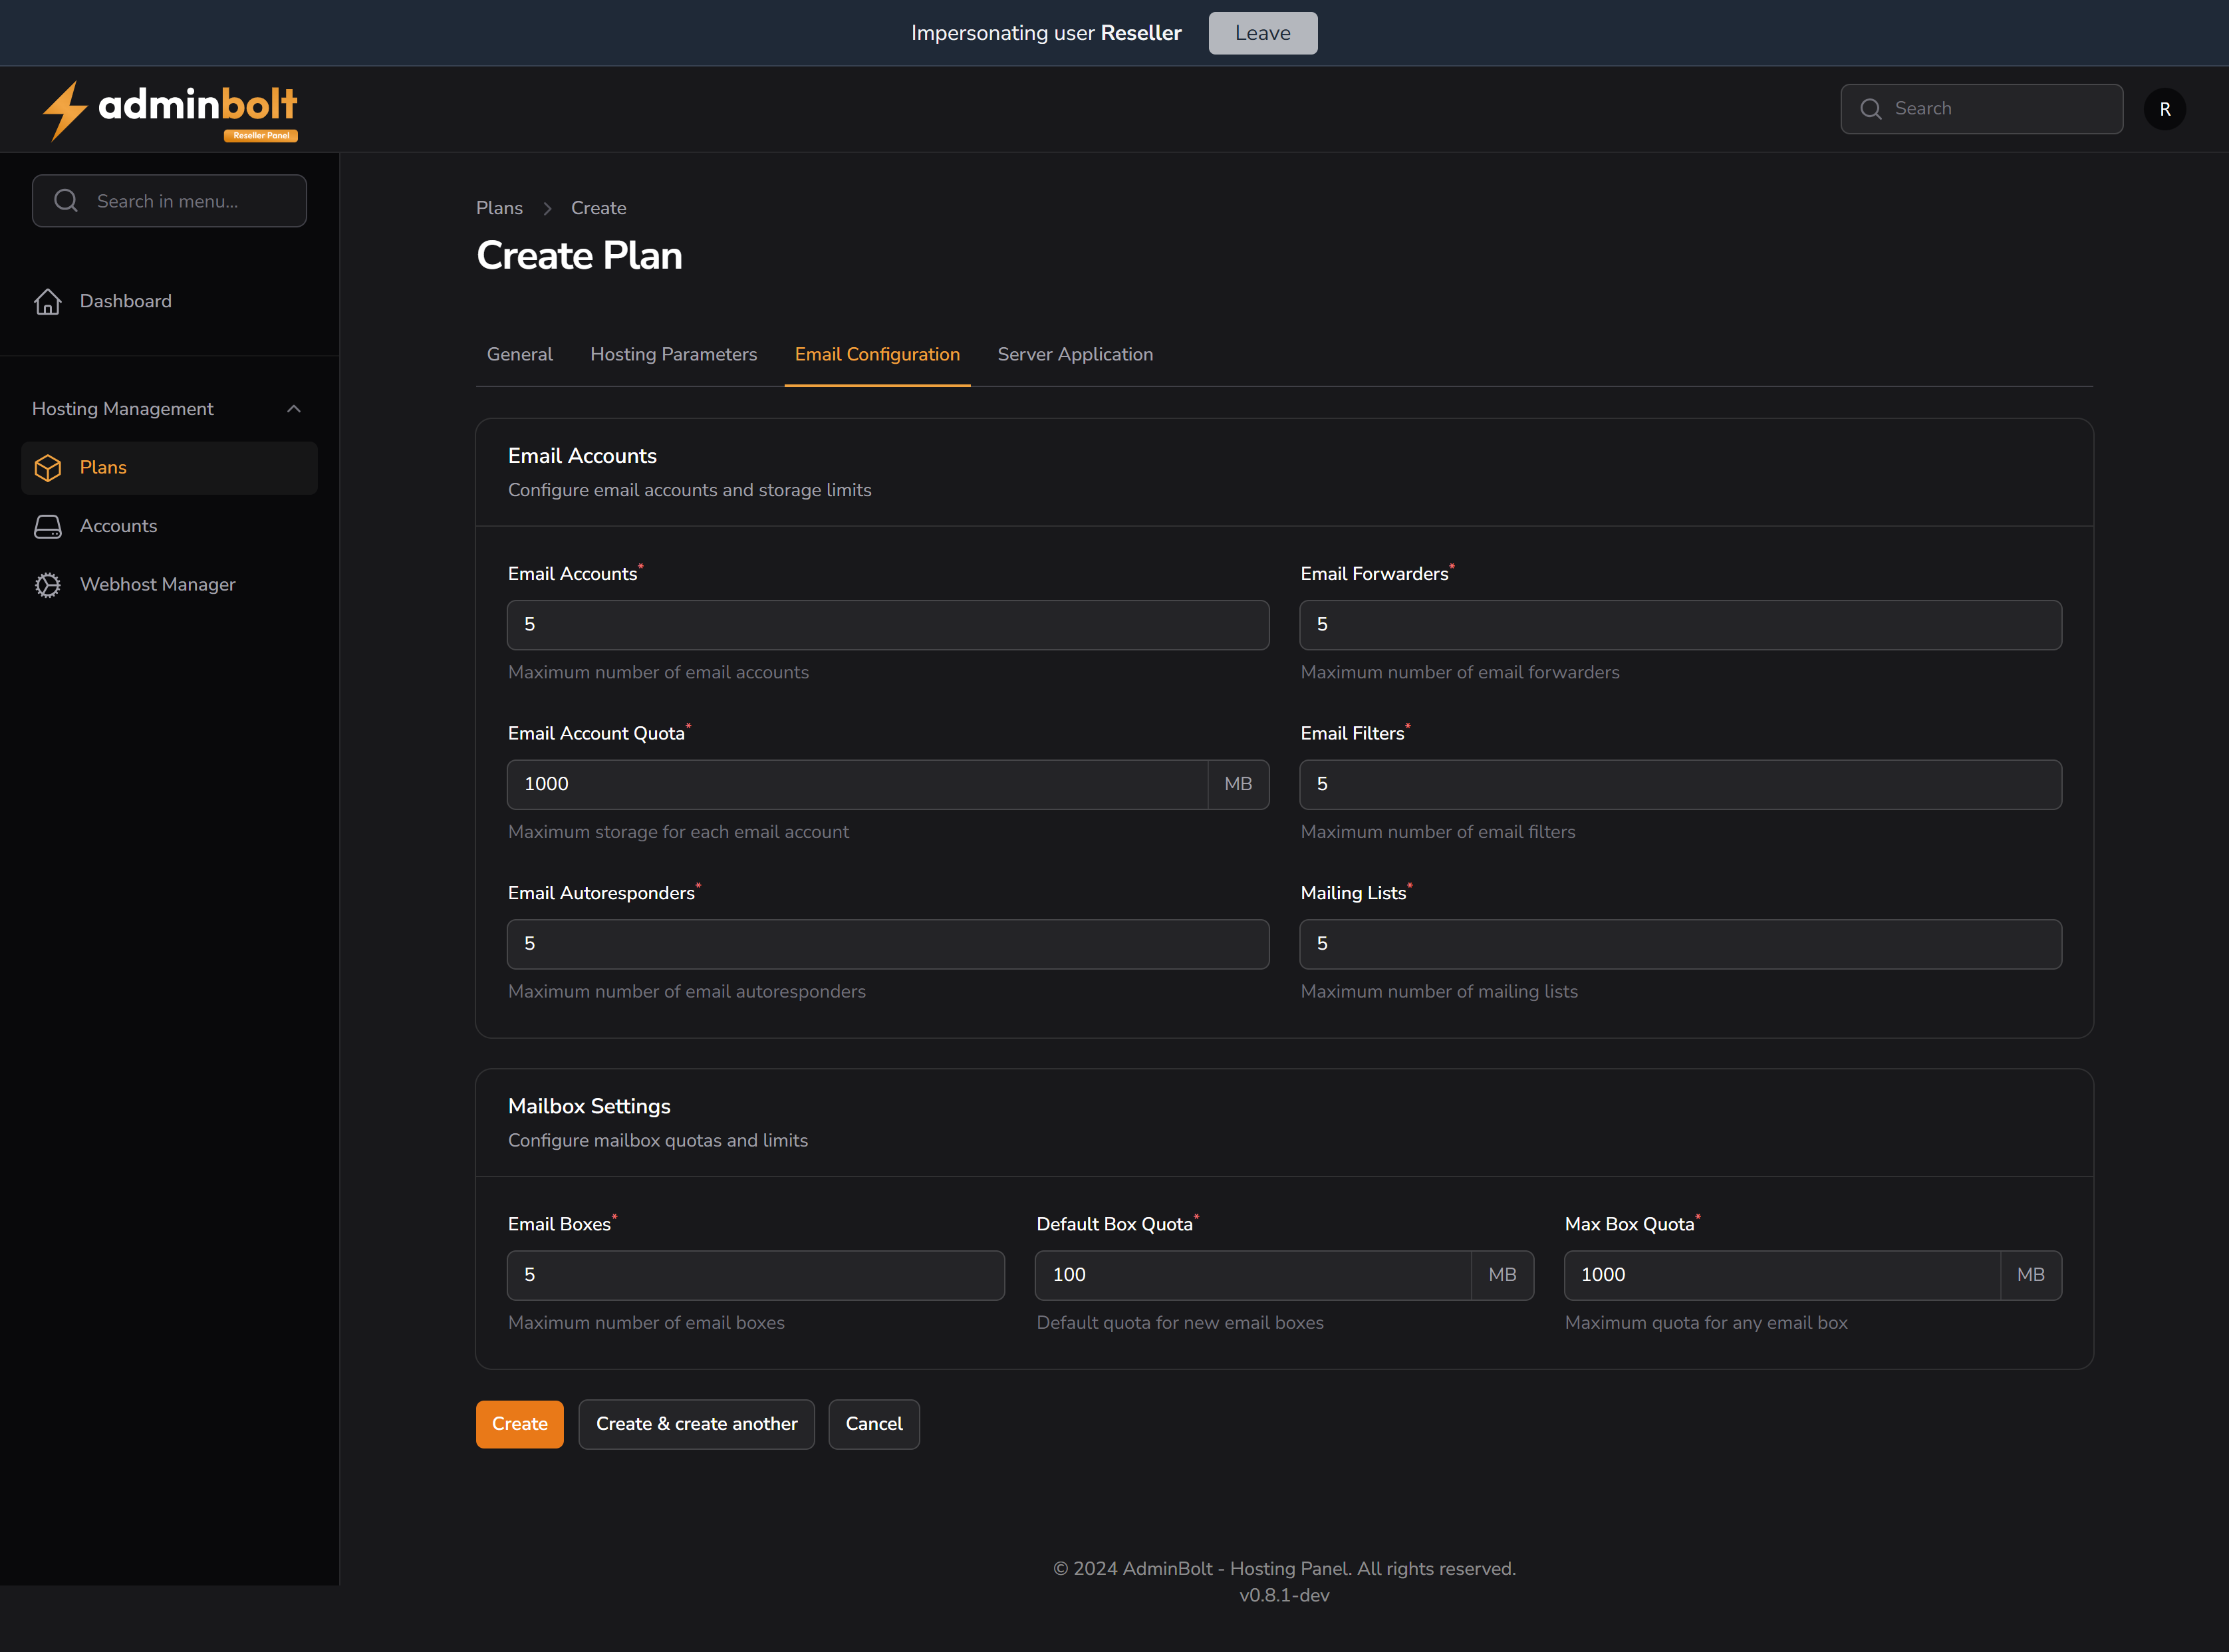Focus the Email Account Quota field
This screenshot has height=1652, width=2229.
coord(856,784)
